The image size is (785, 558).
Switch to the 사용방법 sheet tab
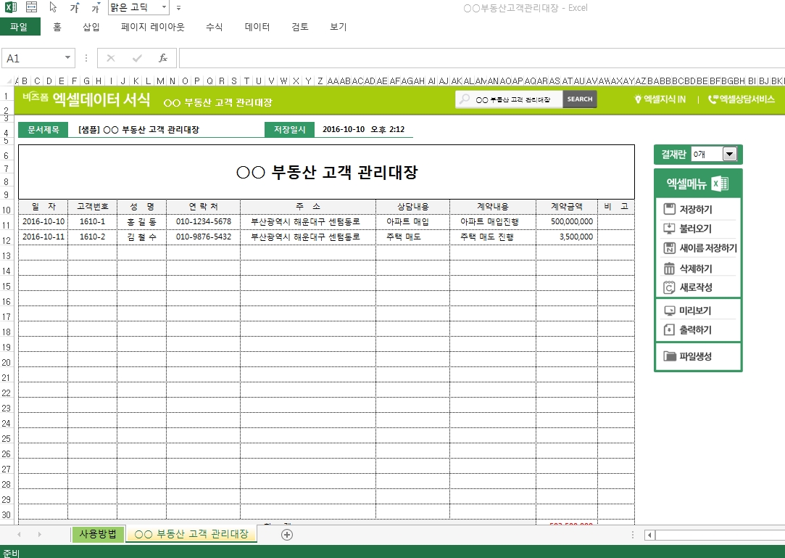tap(98, 534)
